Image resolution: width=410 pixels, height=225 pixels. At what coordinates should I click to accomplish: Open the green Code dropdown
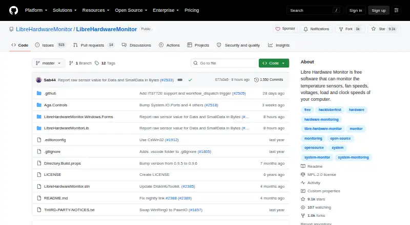(x=274, y=63)
